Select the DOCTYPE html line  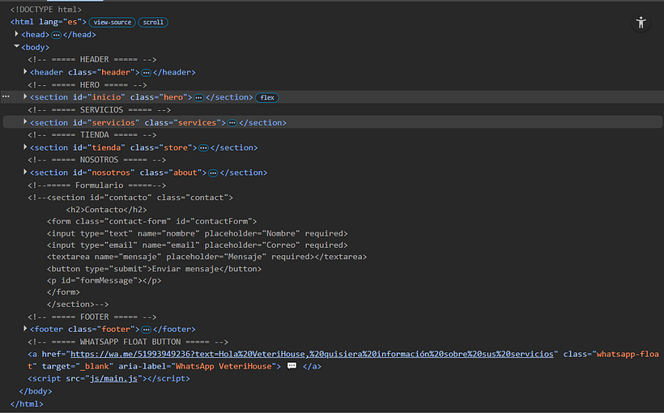(45, 10)
